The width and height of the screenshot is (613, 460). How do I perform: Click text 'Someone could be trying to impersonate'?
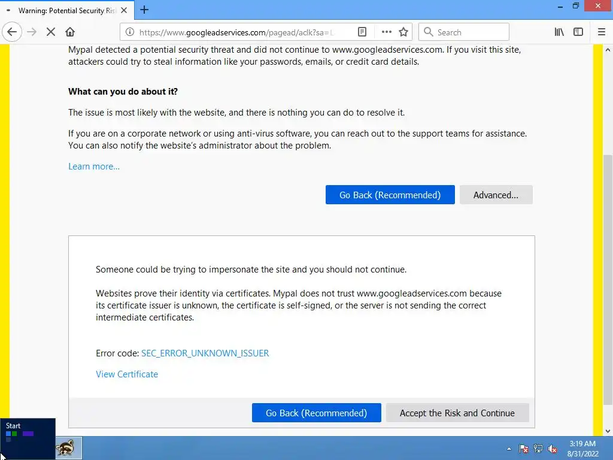pyautogui.click(x=177, y=270)
